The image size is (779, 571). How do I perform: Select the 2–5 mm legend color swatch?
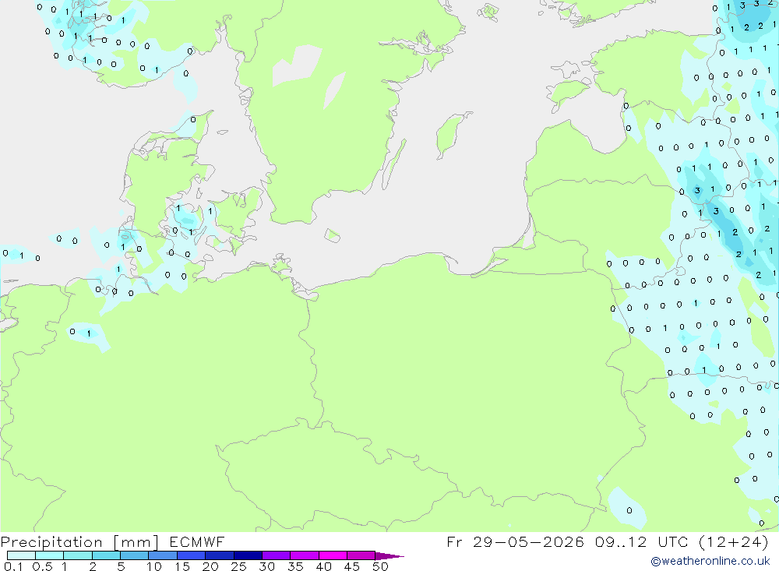point(106,555)
